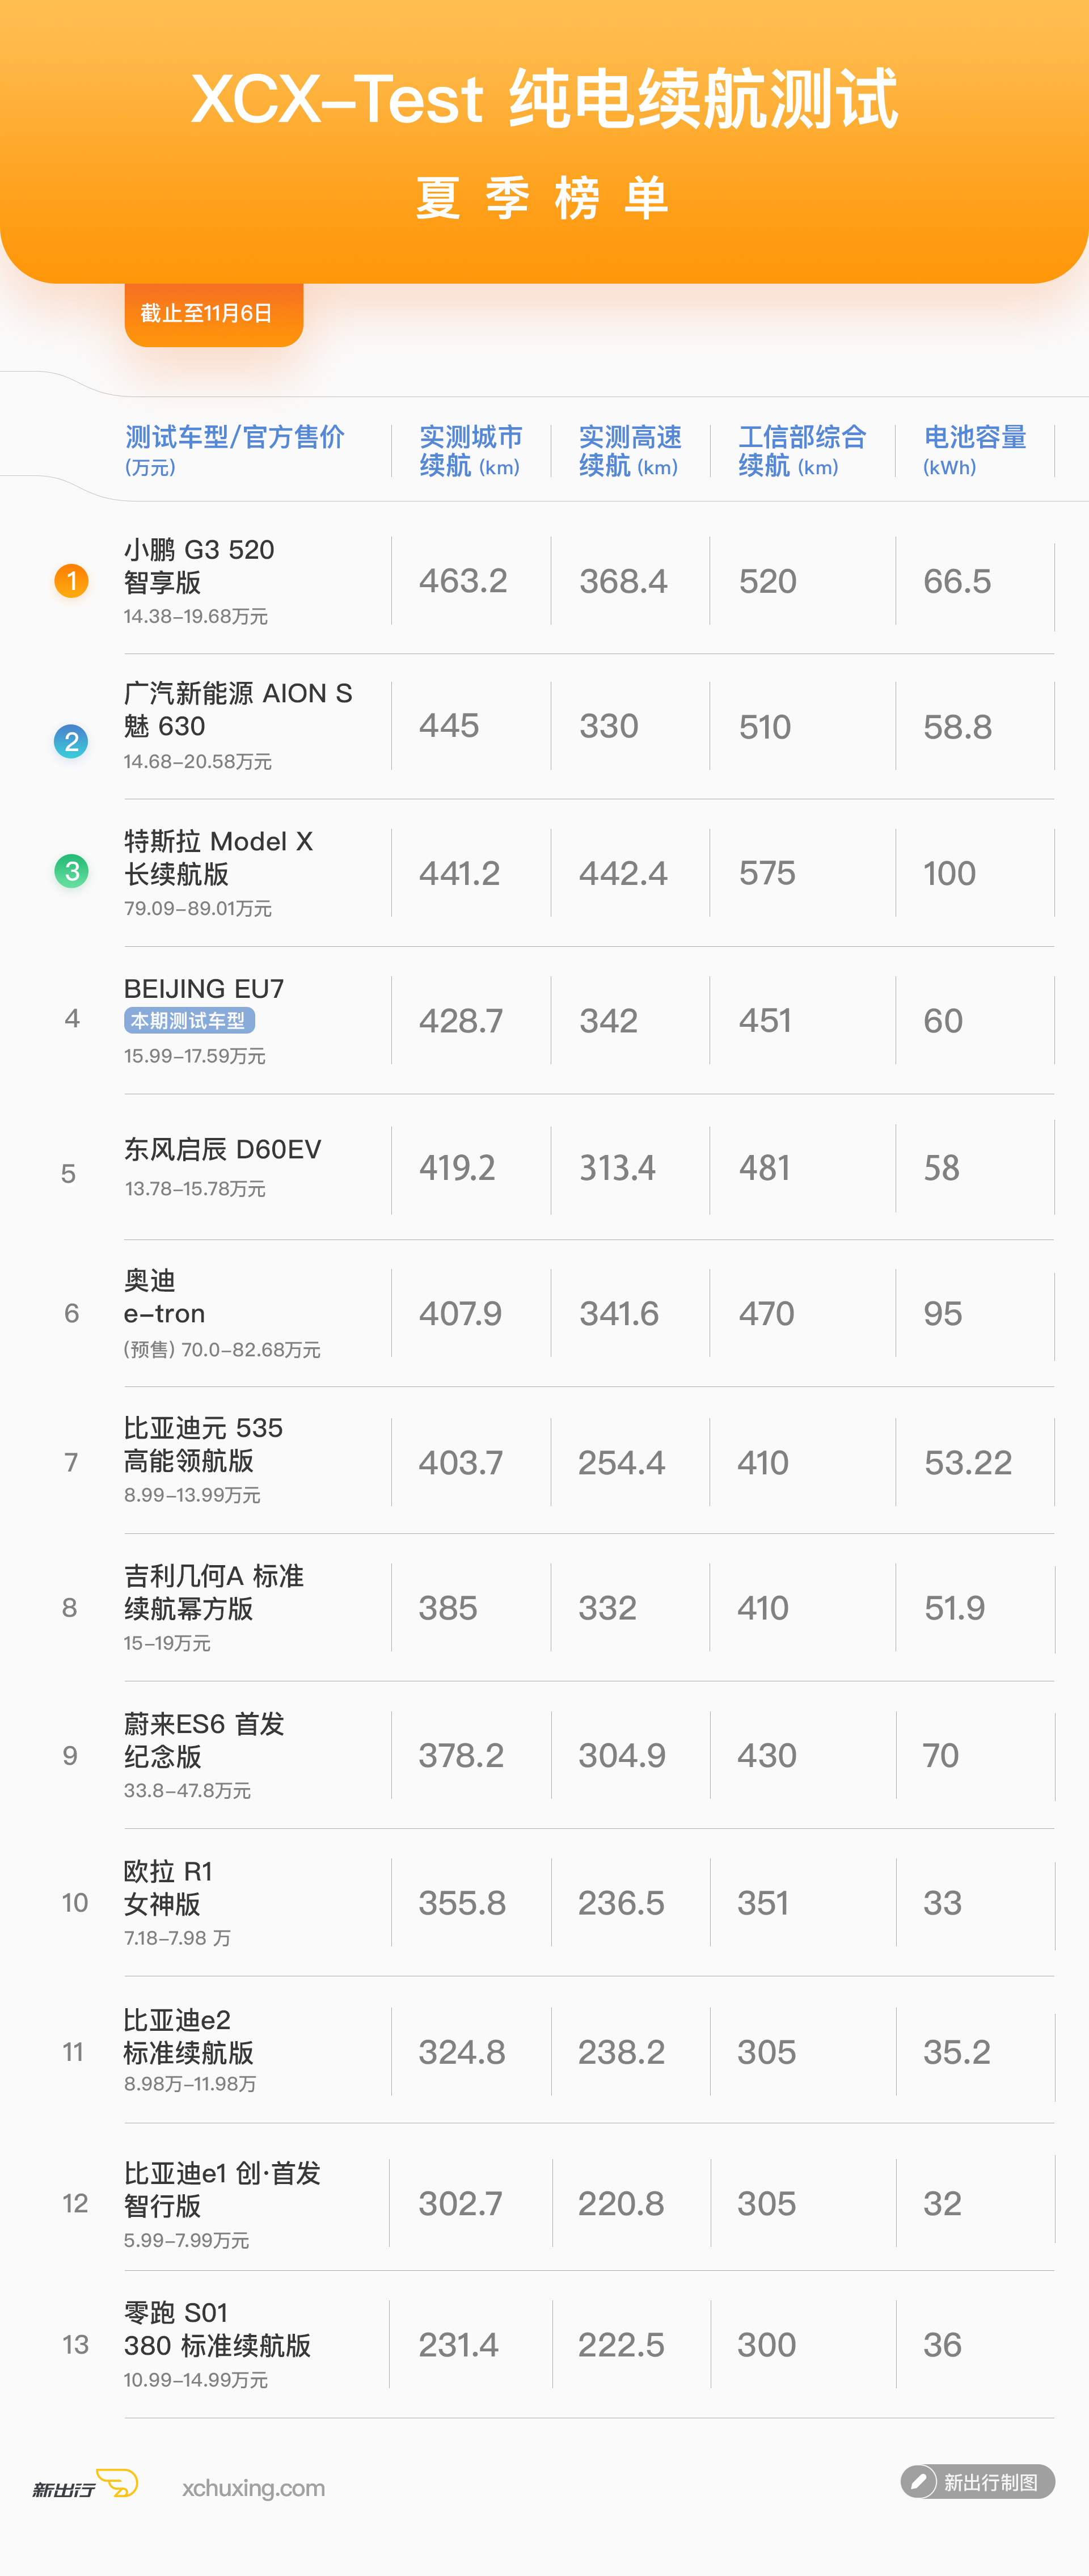Click the 小鹏 G3 520 智享版 row name
Screen dimensions: 1089x2576
pos(199,566)
